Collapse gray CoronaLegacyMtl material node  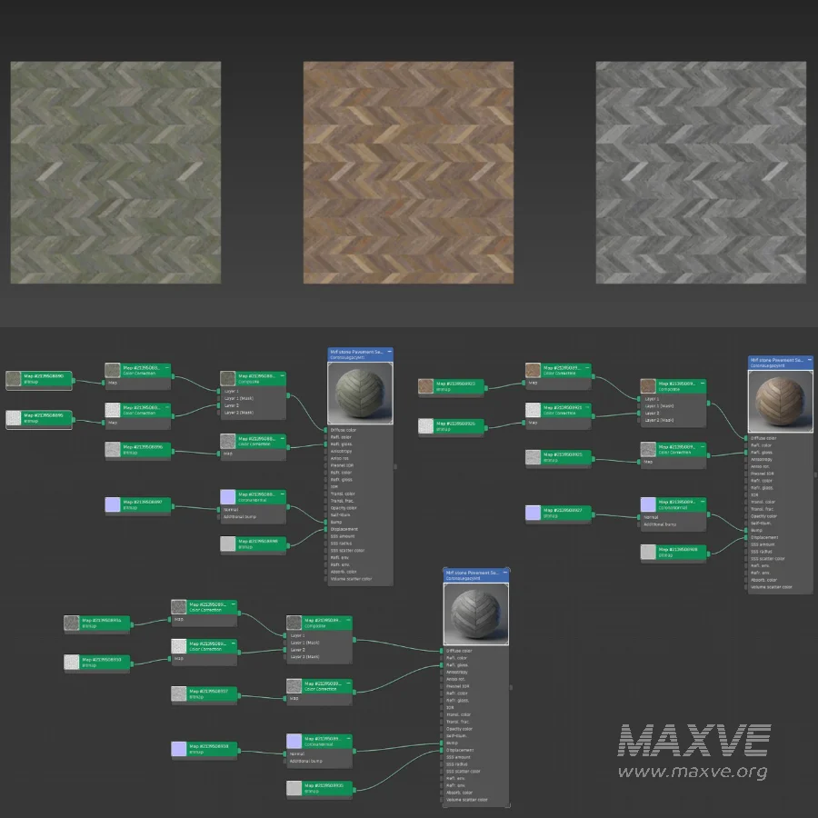[505, 572]
